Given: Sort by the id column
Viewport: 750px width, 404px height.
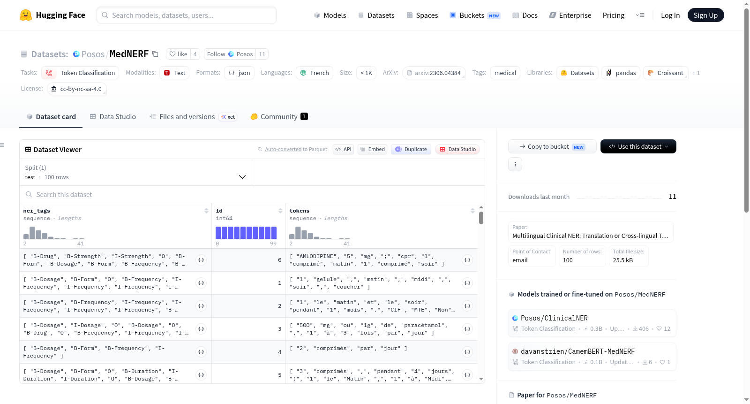Looking at the screenshot, I should coord(280,211).
